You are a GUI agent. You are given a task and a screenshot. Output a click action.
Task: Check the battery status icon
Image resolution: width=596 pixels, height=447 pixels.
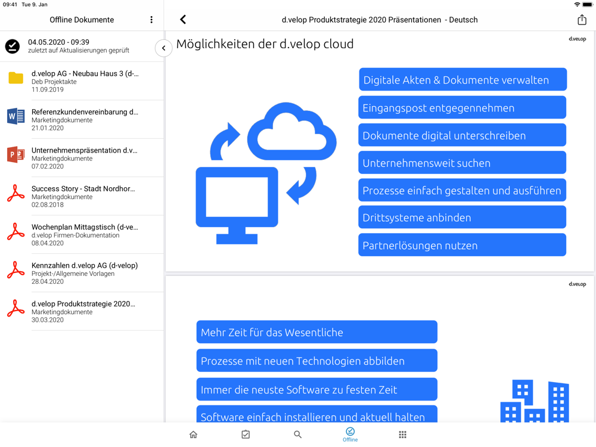[588, 5]
